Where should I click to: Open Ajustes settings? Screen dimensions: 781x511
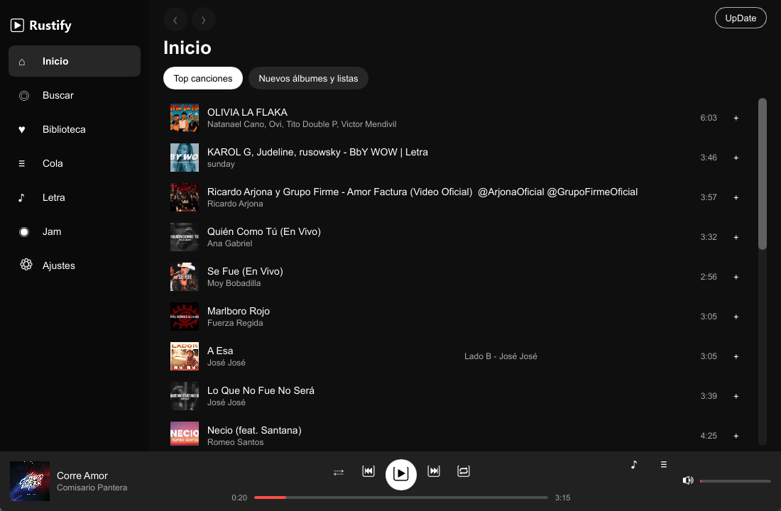pyautogui.click(x=75, y=266)
